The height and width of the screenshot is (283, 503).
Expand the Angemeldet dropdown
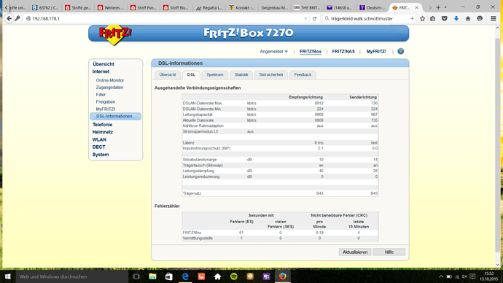(x=273, y=51)
